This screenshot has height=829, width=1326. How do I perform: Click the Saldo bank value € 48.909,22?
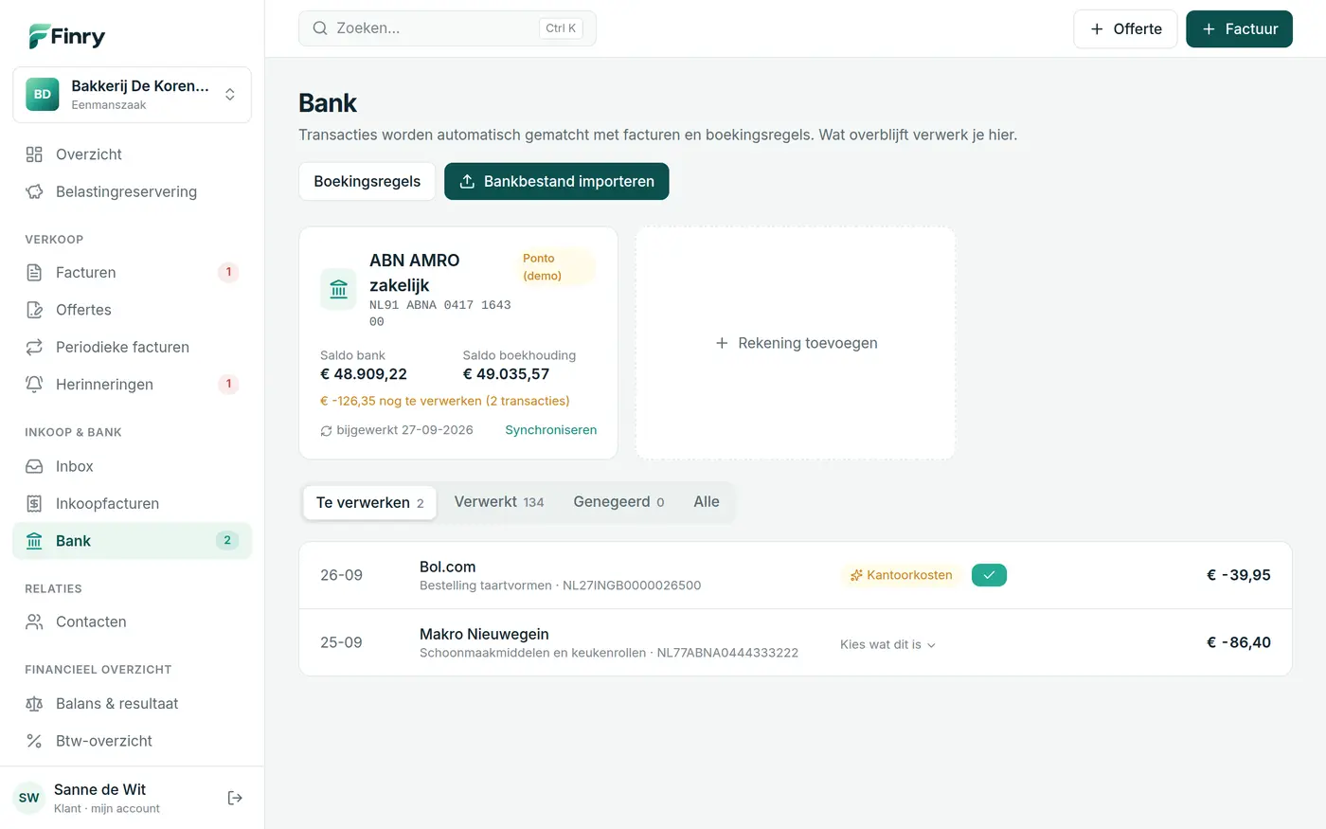[364, 374]
